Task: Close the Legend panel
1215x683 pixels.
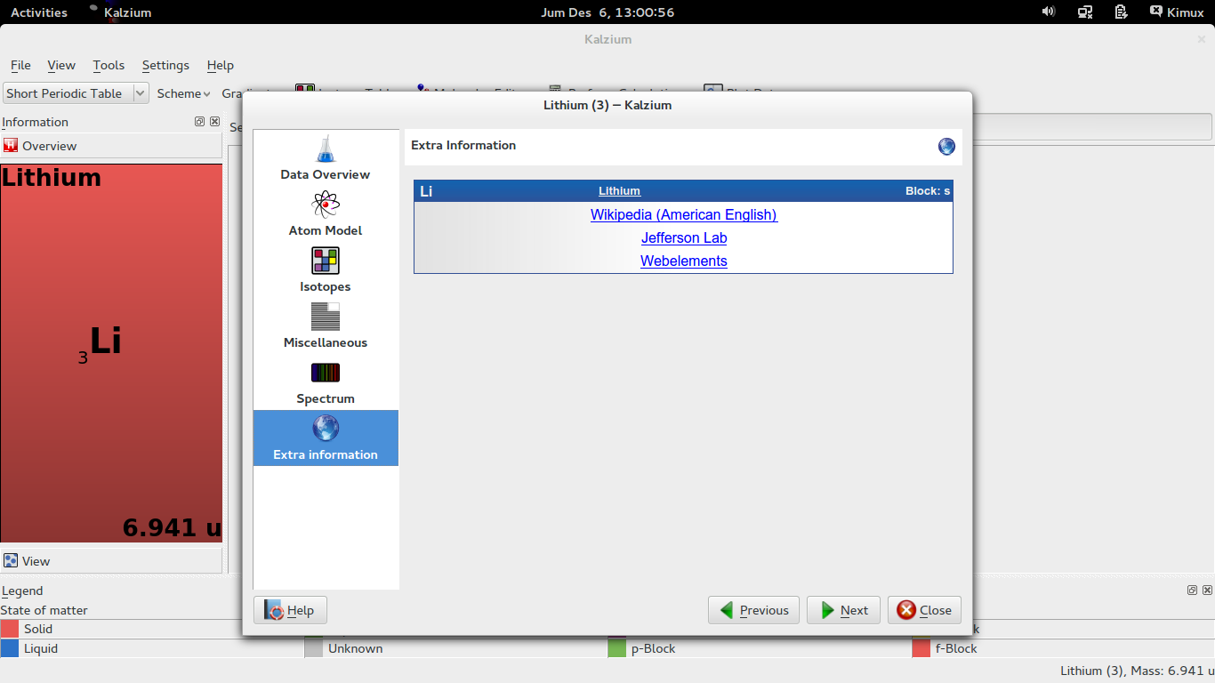Action: click(1207, 590)
